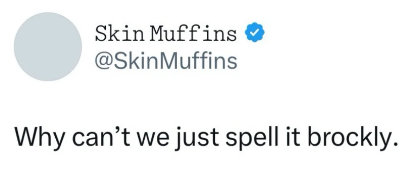Open the Skin Muffins display name

166,34
